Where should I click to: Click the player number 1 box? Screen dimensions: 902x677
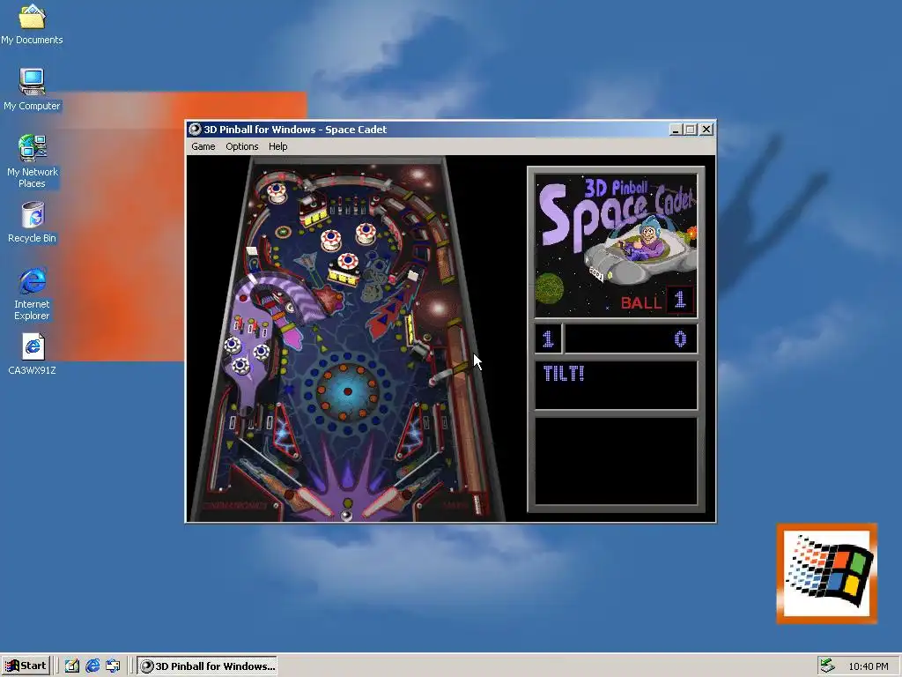click(548, 338)
